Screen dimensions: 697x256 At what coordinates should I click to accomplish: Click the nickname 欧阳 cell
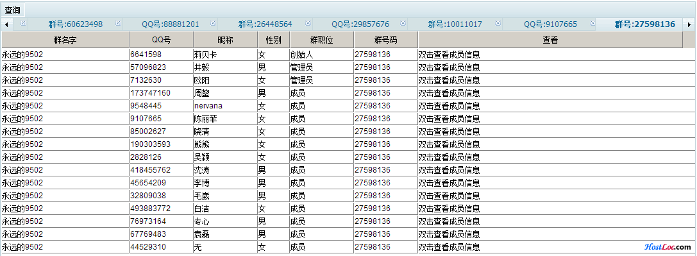click(225, 80)
